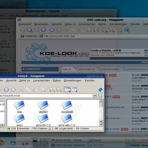The height and width of the screenshot is (148, 148).
Task: Activate Befehlsfenster - Konsole taskbar entry
Action: tap(69, 140)
